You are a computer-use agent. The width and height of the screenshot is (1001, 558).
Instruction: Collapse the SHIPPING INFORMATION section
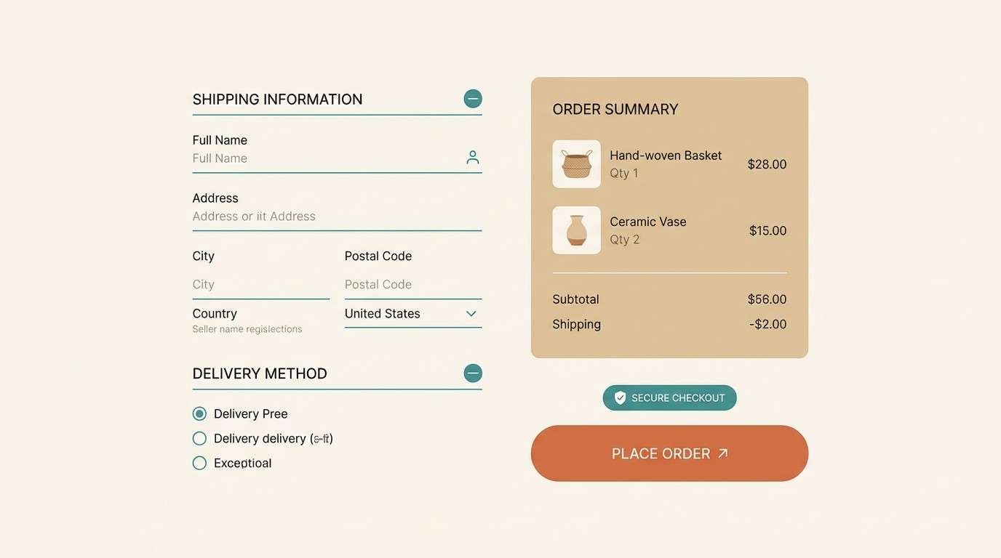pos(472,97)
